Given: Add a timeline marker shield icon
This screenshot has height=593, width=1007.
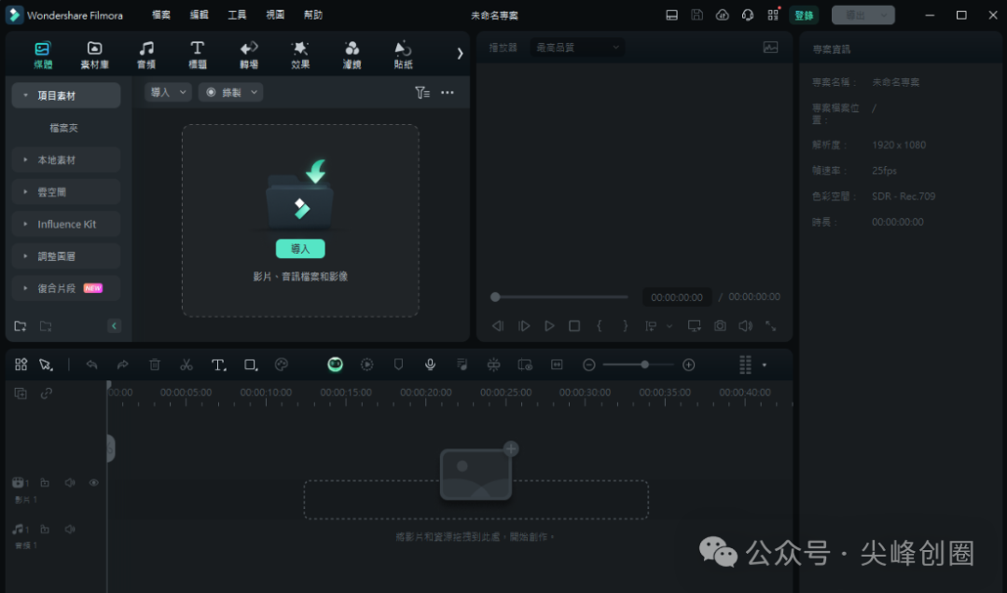Looking at the screenshot, I should tap(398, 365).
